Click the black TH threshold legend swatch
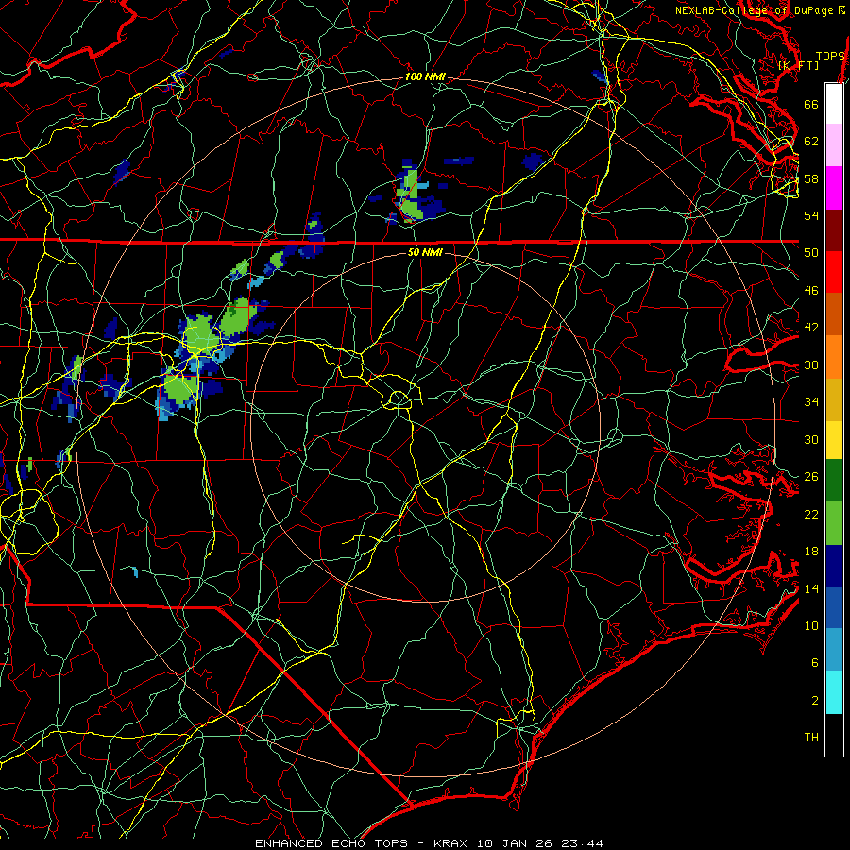The width and height of the screenshot is (850, 850). 834,735
